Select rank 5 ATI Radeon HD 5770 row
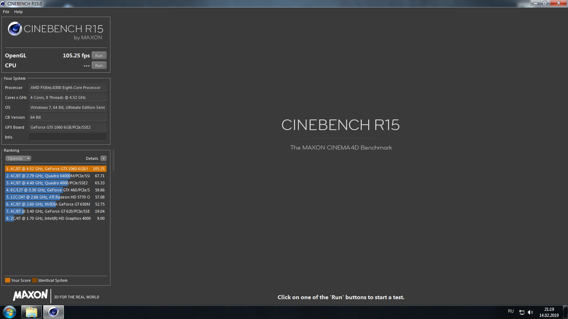The height and width of the screenshot is (319, 568). click(x=56, y=197)
